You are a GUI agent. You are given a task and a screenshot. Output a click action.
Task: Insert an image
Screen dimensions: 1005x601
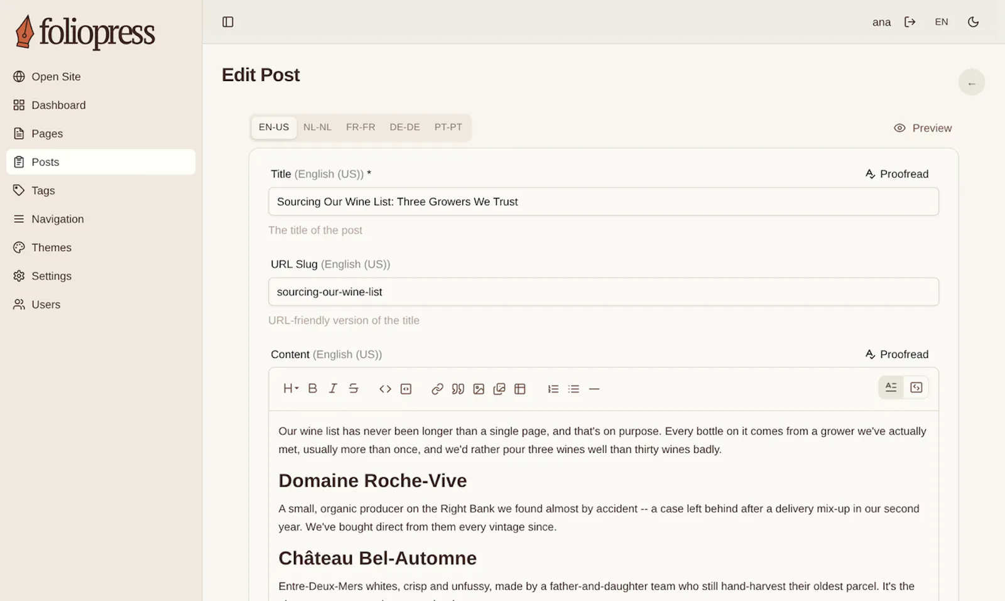pyautogui.click(x=479, y=389)
